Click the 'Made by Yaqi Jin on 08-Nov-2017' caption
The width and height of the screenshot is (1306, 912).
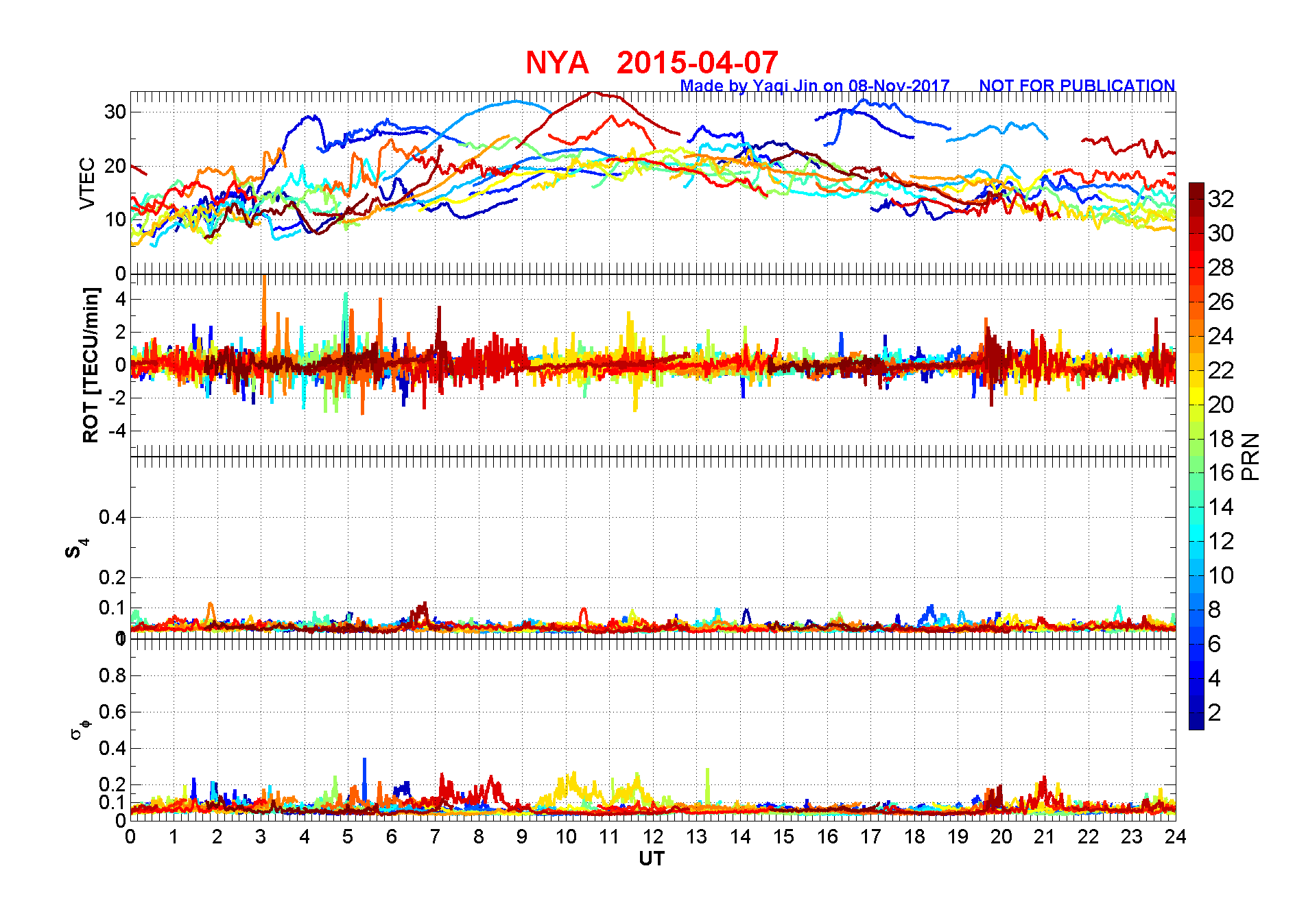tap(815, 86)
